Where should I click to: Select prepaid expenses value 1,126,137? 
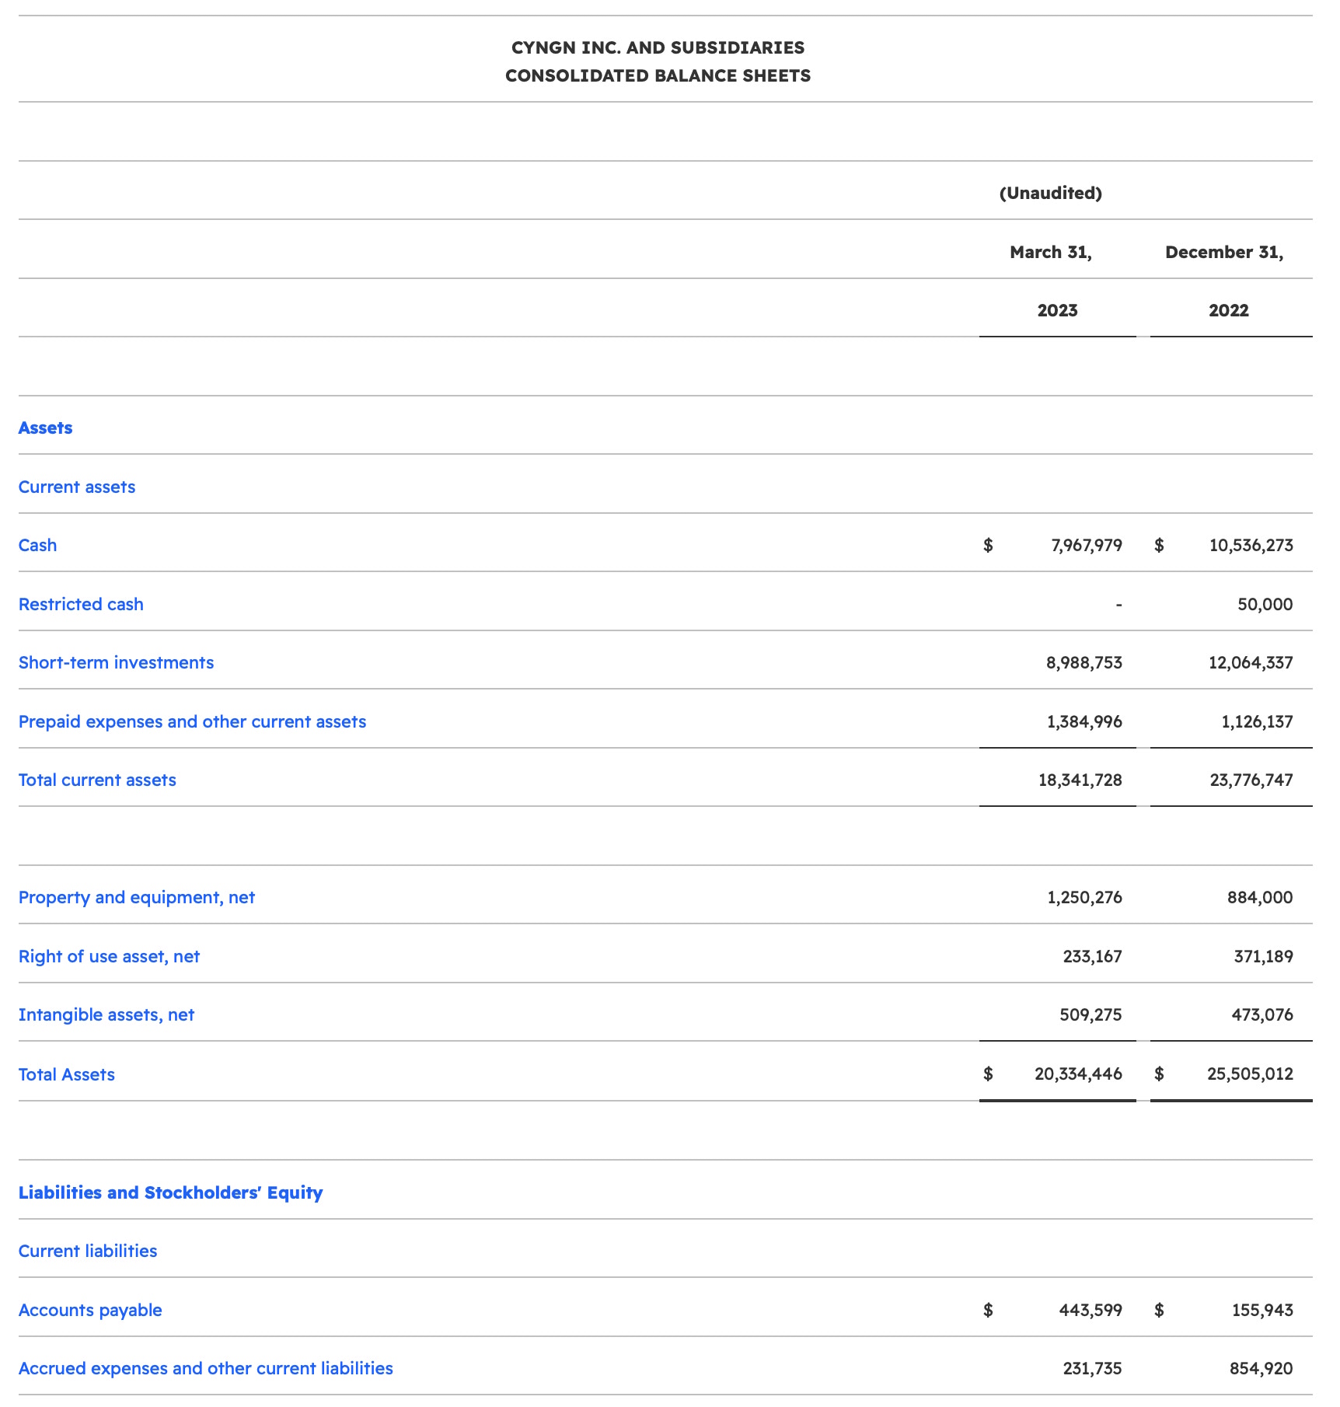point(1258,722)
